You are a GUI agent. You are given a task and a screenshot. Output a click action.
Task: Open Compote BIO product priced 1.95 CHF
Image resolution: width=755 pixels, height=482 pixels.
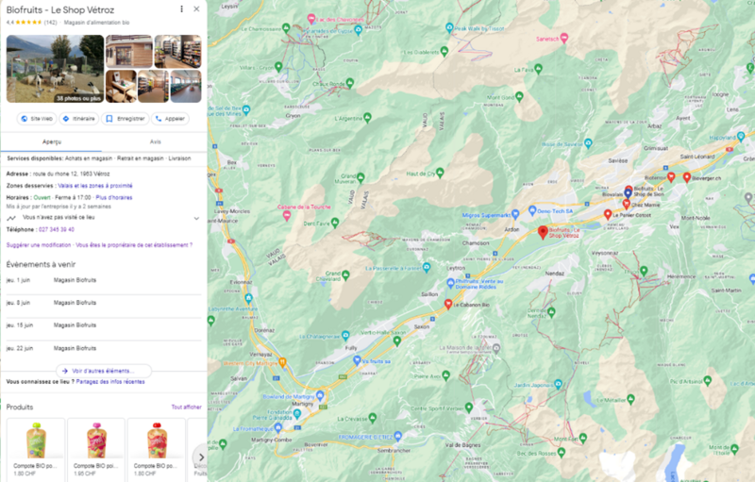[96, 450]
